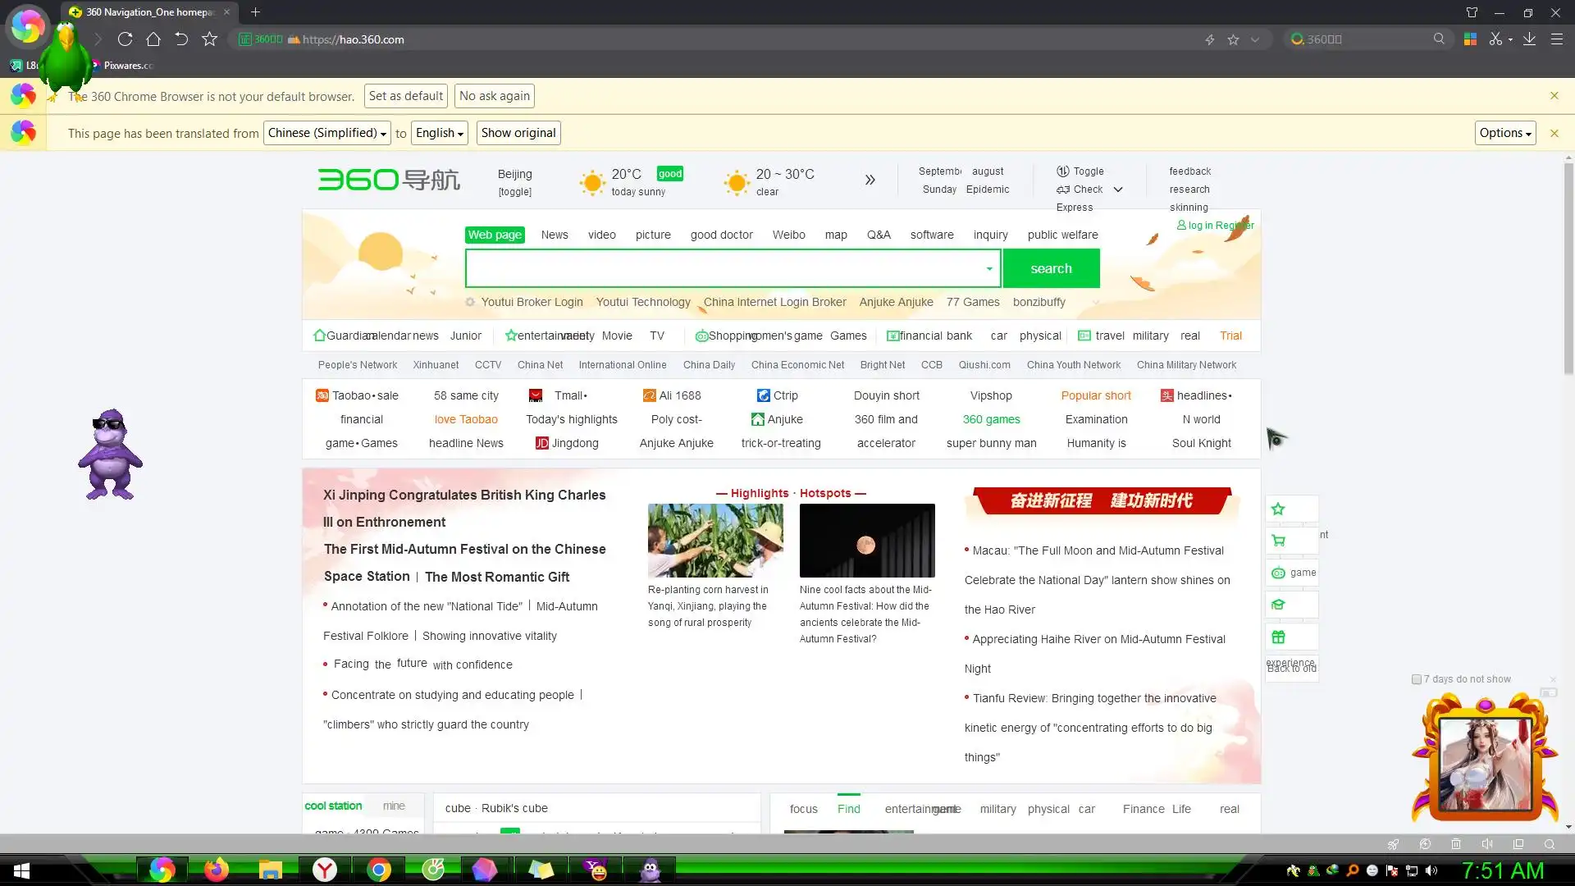
Task: Bookmark page with star icon in address bar
Action: (1233, 39)
